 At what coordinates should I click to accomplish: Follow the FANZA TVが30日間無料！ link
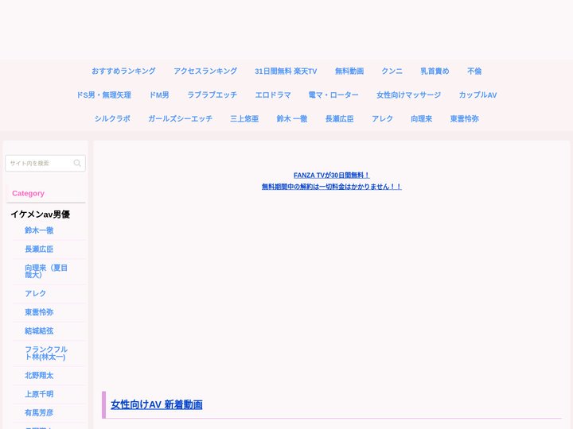coord(331,175)
